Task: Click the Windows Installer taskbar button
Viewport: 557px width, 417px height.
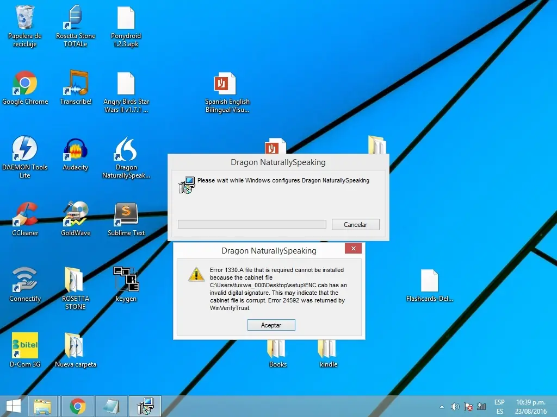Action: pos(145,406)
